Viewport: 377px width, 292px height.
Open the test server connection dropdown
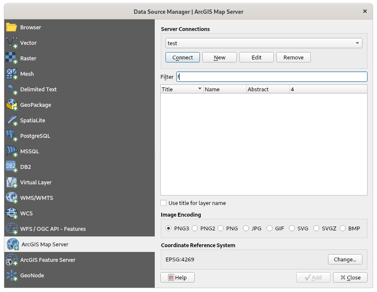[264, 43]
